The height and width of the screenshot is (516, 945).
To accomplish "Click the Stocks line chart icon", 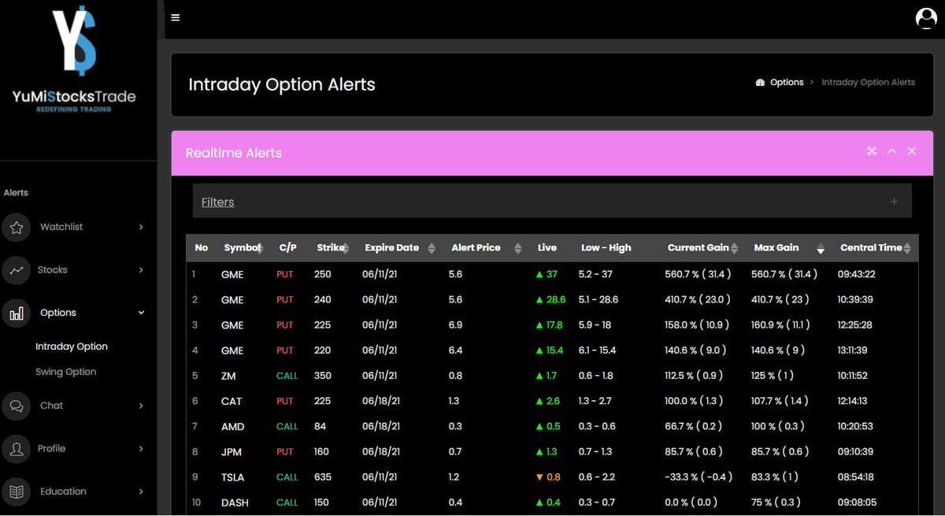I will pos(17,269).
